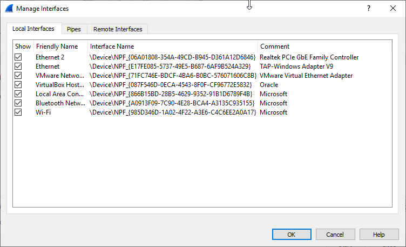Open the Remote Interfaces tab

click(x=118, y=29)
